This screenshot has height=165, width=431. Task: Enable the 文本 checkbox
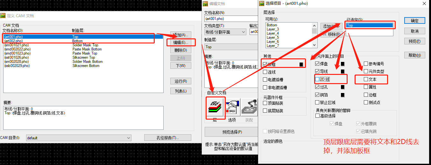[366, 79]
